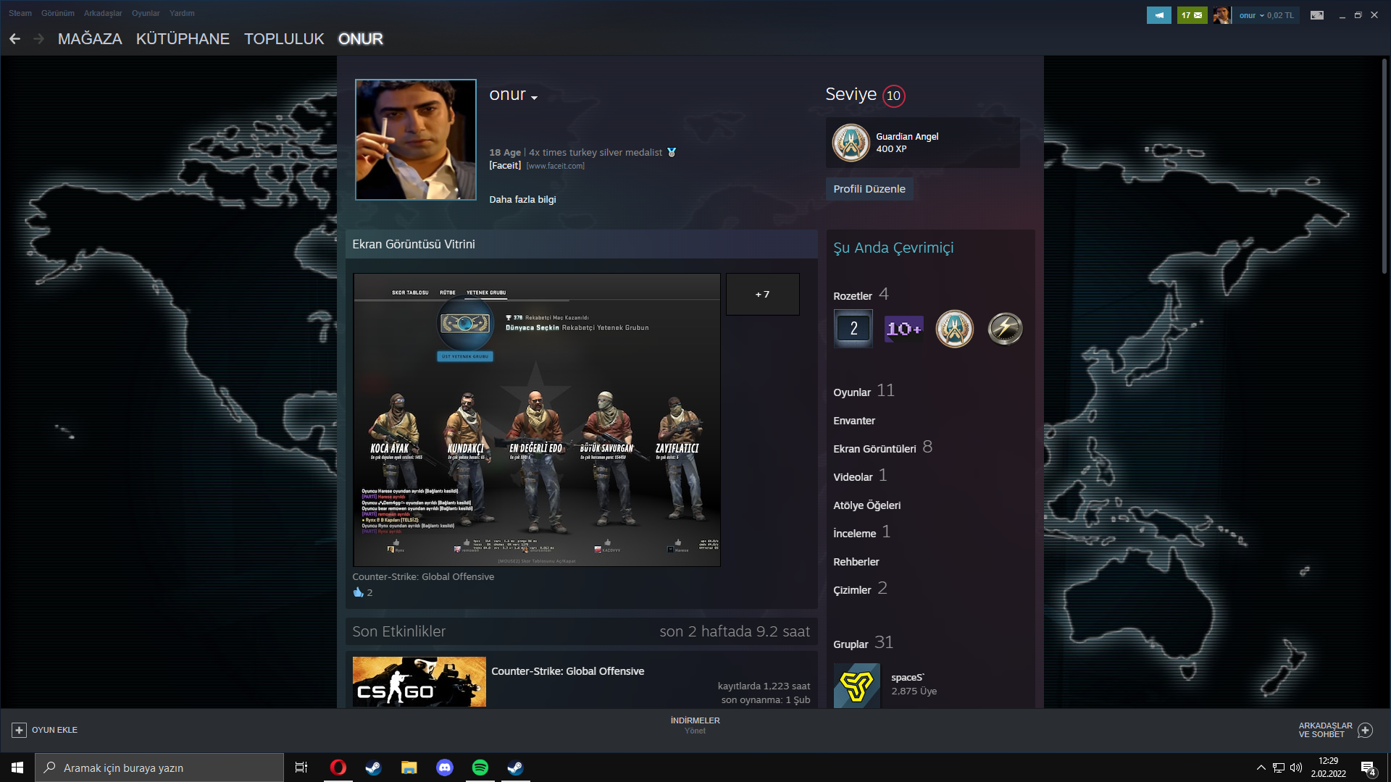This screenshot has height=782, width=1391.
Task: Go forward with the right arrow
Action: tap(39, 39)
